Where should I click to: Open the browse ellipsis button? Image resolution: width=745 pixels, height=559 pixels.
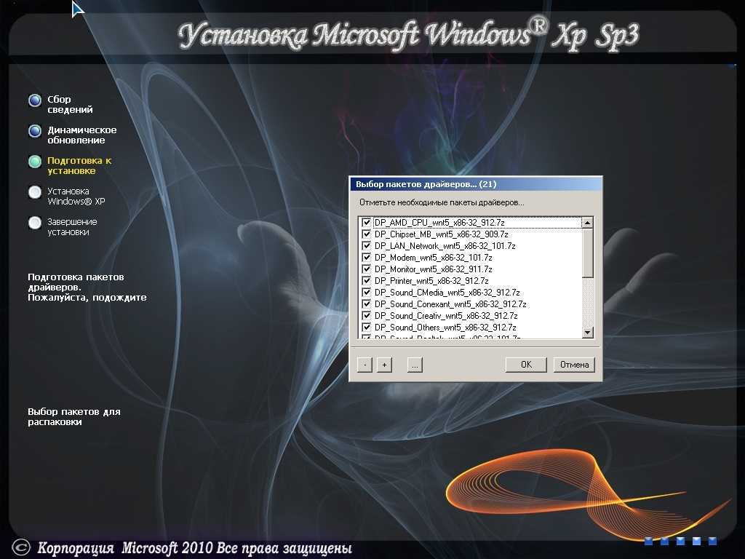coord(415,365)
